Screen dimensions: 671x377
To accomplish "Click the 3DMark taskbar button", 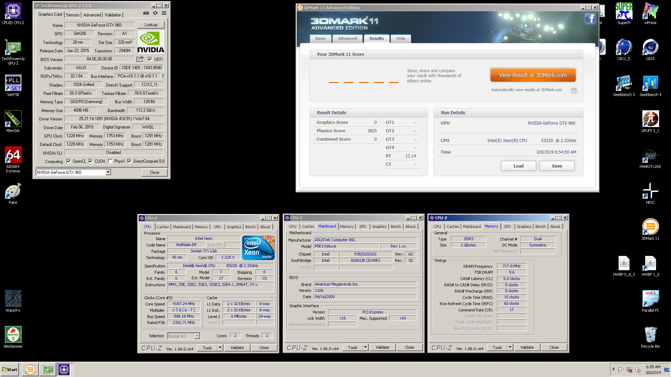I will pyautogui.click(x=30, y=369).
